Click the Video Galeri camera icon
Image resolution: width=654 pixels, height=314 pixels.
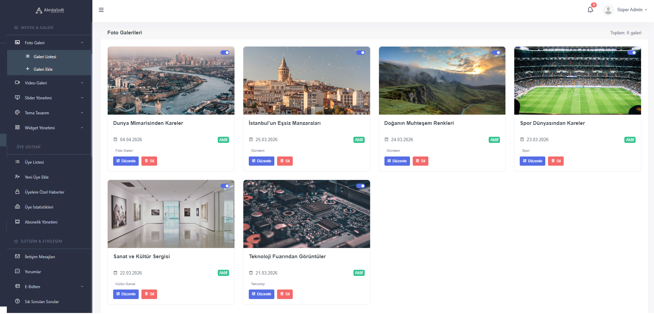[17, 83]
